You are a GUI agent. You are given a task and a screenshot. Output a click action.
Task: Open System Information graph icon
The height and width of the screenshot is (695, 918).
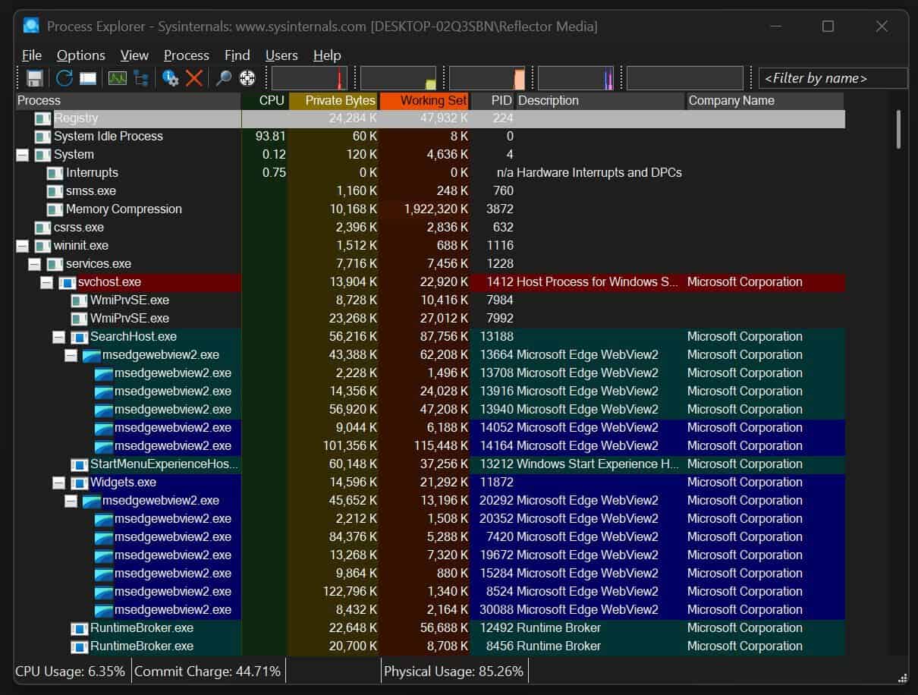pos(117,77)
